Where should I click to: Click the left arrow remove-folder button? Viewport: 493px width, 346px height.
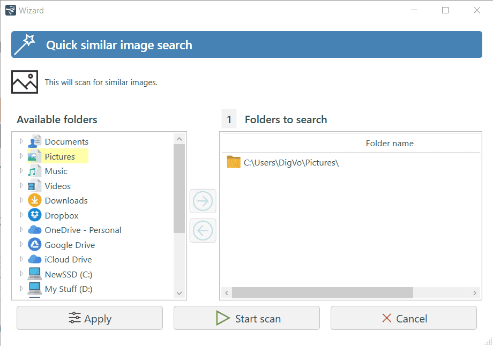[x=203, y=230]
